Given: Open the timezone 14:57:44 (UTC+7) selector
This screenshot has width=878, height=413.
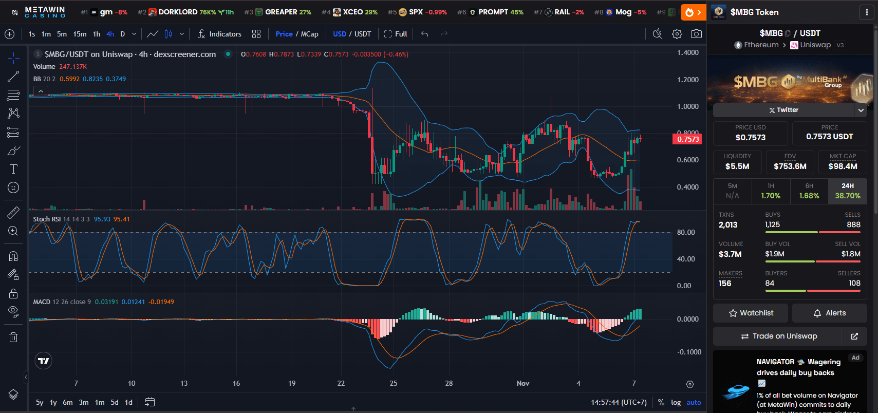Looking at the screenshot, I should click(x=619, y=402).
